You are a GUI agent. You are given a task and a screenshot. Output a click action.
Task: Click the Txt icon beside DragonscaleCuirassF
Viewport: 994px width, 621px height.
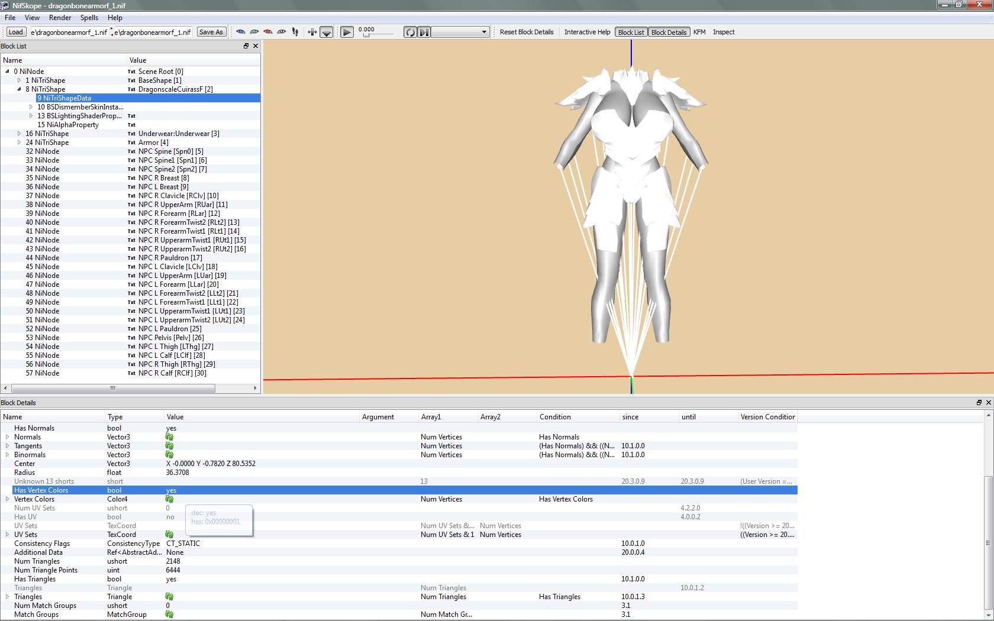[131, 89]
